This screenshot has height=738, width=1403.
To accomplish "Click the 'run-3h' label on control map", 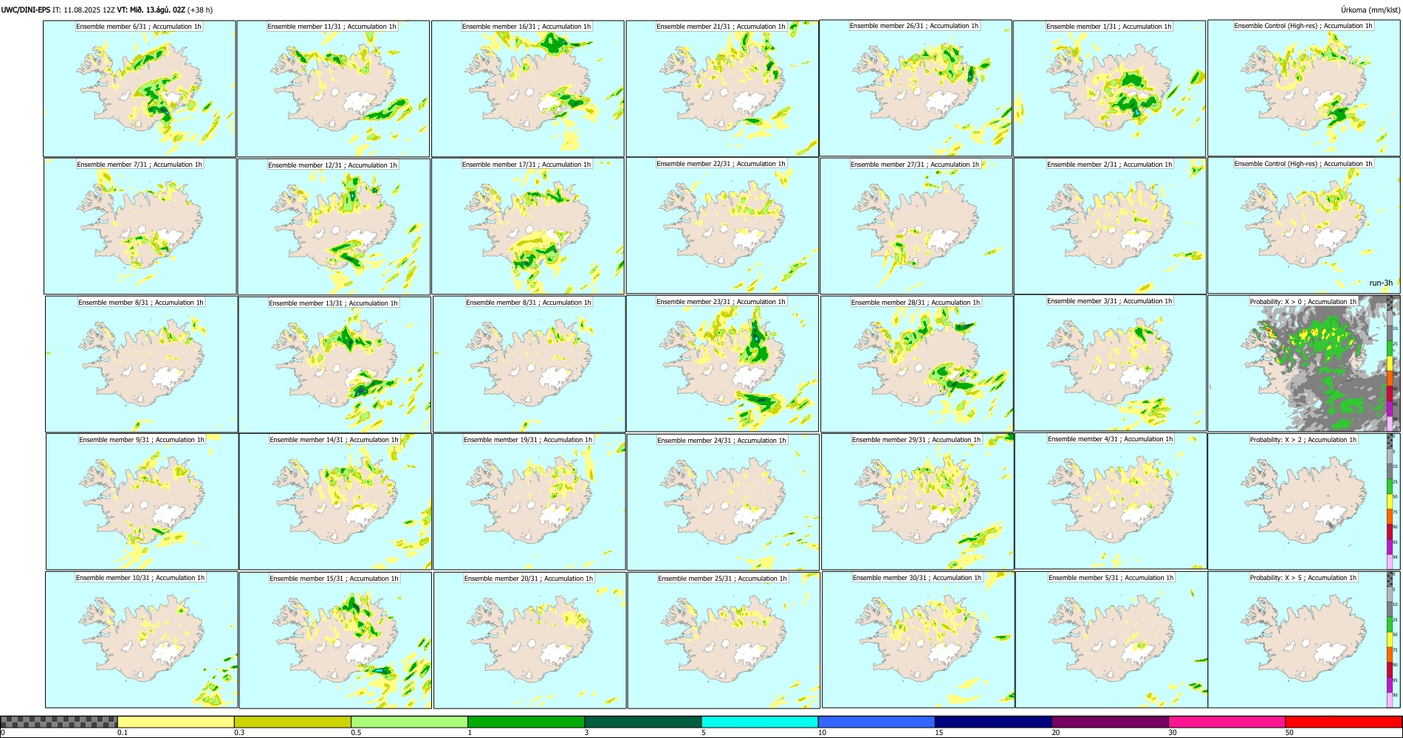I will coord(1381,283).
